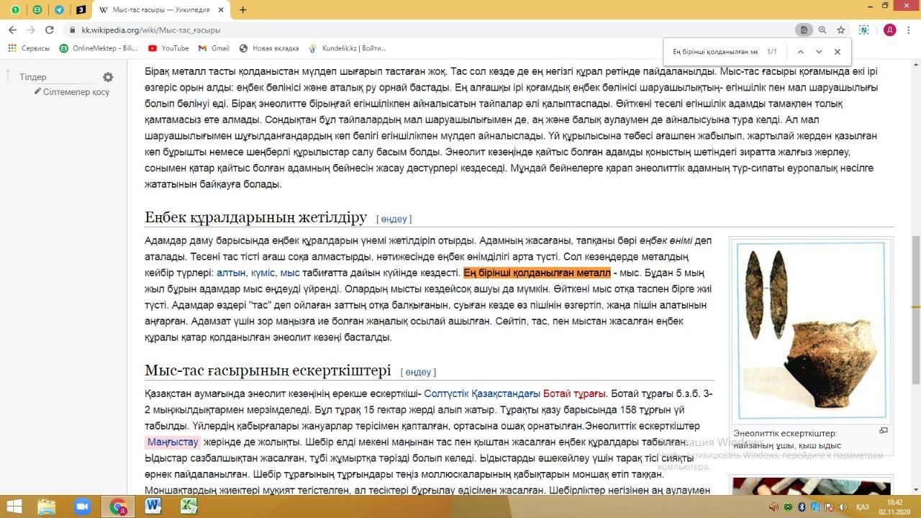Close the find-in-page bar
The width and height of the screenshot is (921, 518).
coord(838,52)
